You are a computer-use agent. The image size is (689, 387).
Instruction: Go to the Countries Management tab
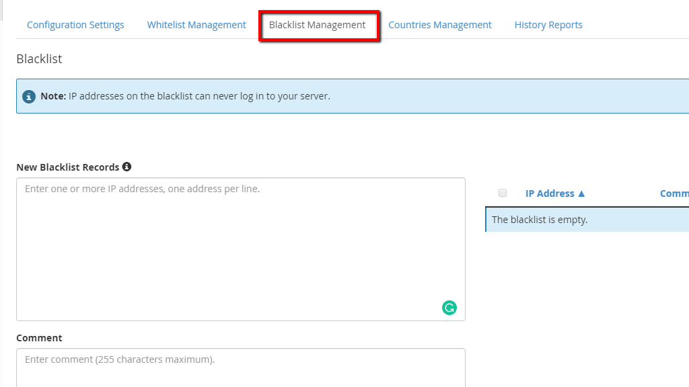440,25
